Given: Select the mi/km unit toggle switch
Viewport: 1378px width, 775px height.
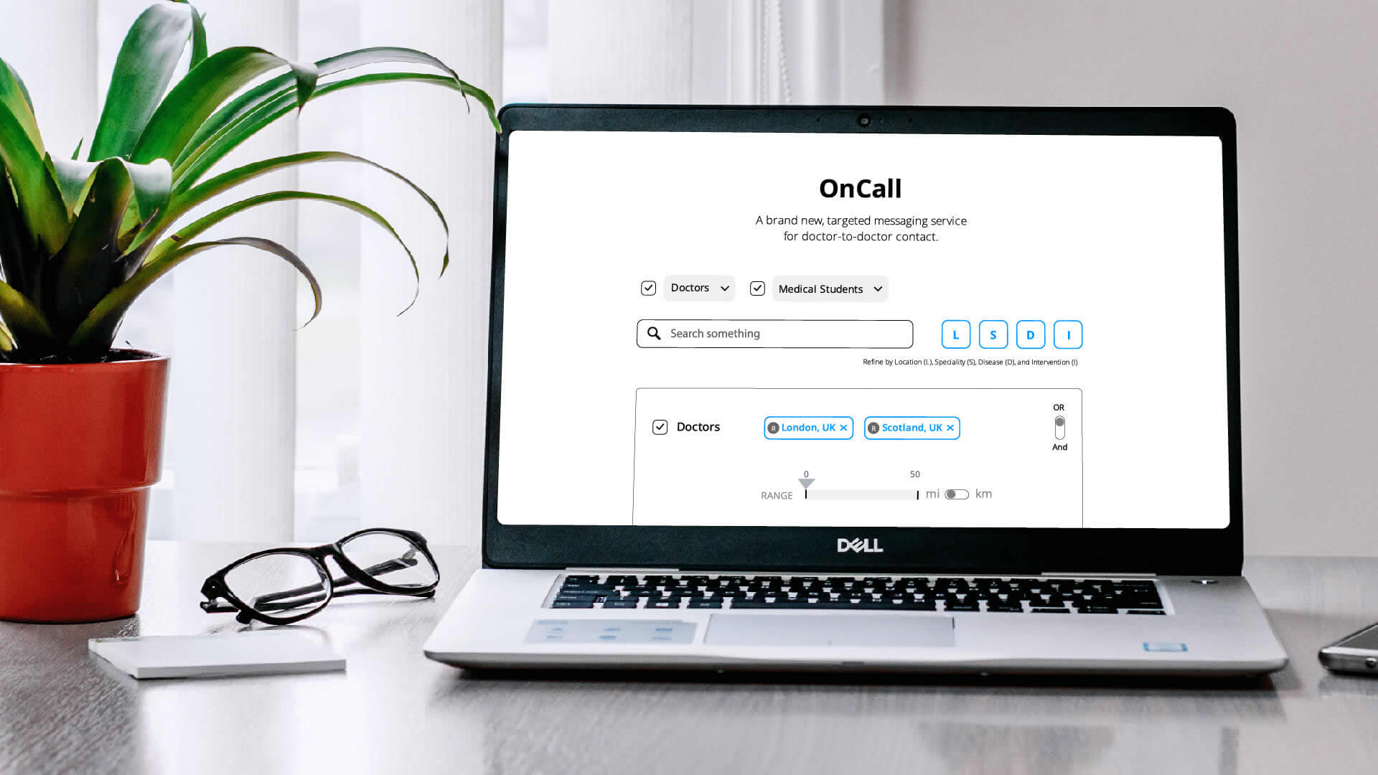Looking at the screenshot, I should click(956, 493).
